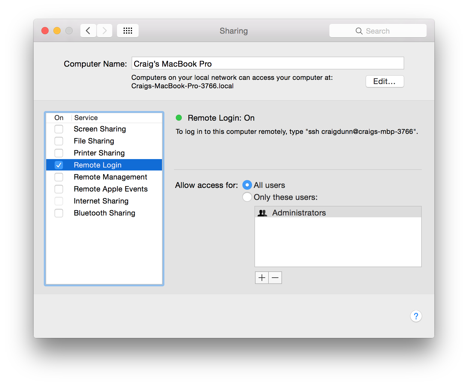Click the Computer Name text field
The image size is (468, 386).
coord(268,63)
